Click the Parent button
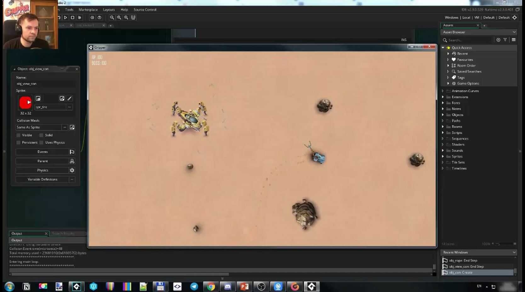 pos(42,161)
